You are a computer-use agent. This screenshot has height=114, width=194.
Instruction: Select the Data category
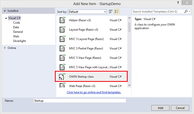pyautogui.click(x=16, y=27)
